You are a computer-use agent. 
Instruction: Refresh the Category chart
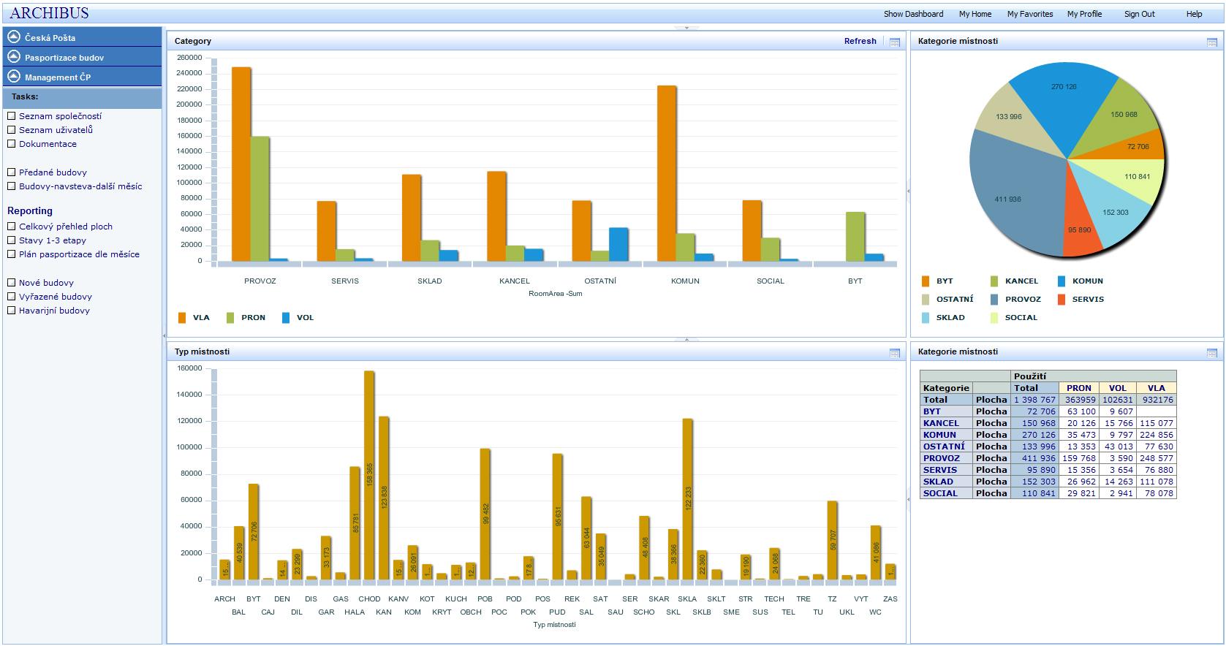click(860, 41)
